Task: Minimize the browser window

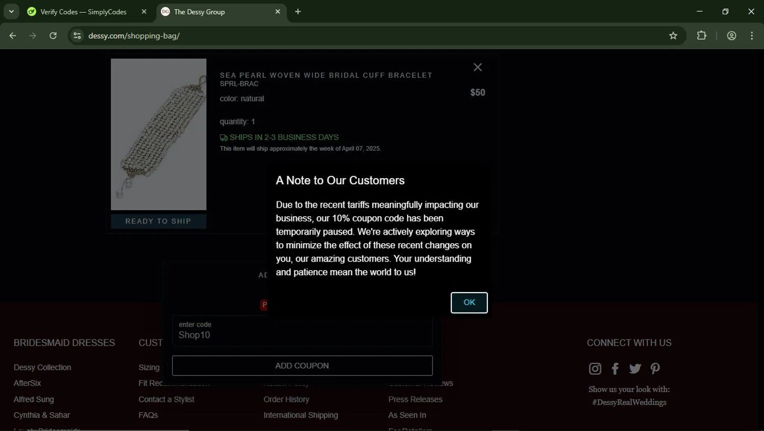Action: coord(699,12)
